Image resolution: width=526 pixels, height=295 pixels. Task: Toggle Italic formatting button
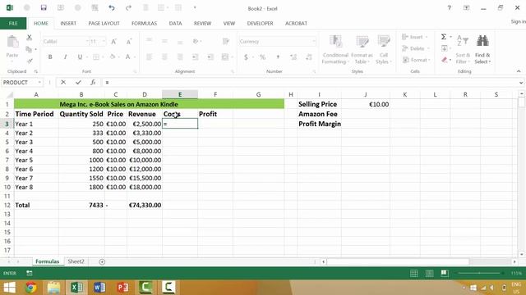(65, 57)
